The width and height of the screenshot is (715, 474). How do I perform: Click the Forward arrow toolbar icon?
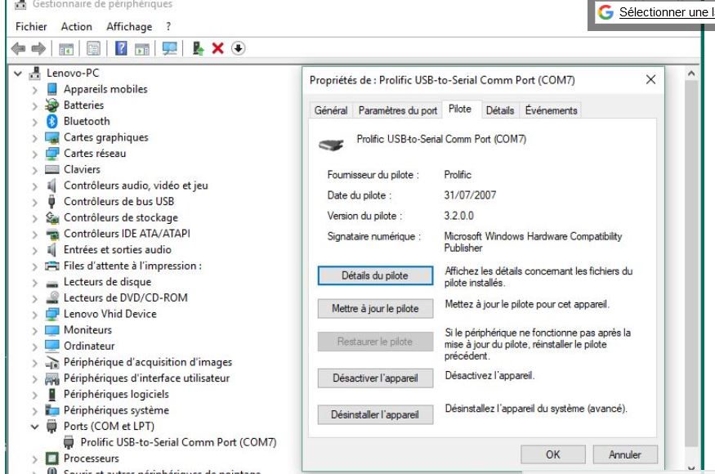[38, 48]
